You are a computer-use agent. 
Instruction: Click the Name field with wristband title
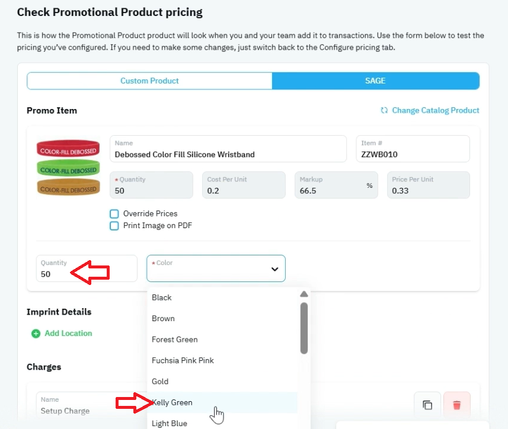[x=228, y=149]
